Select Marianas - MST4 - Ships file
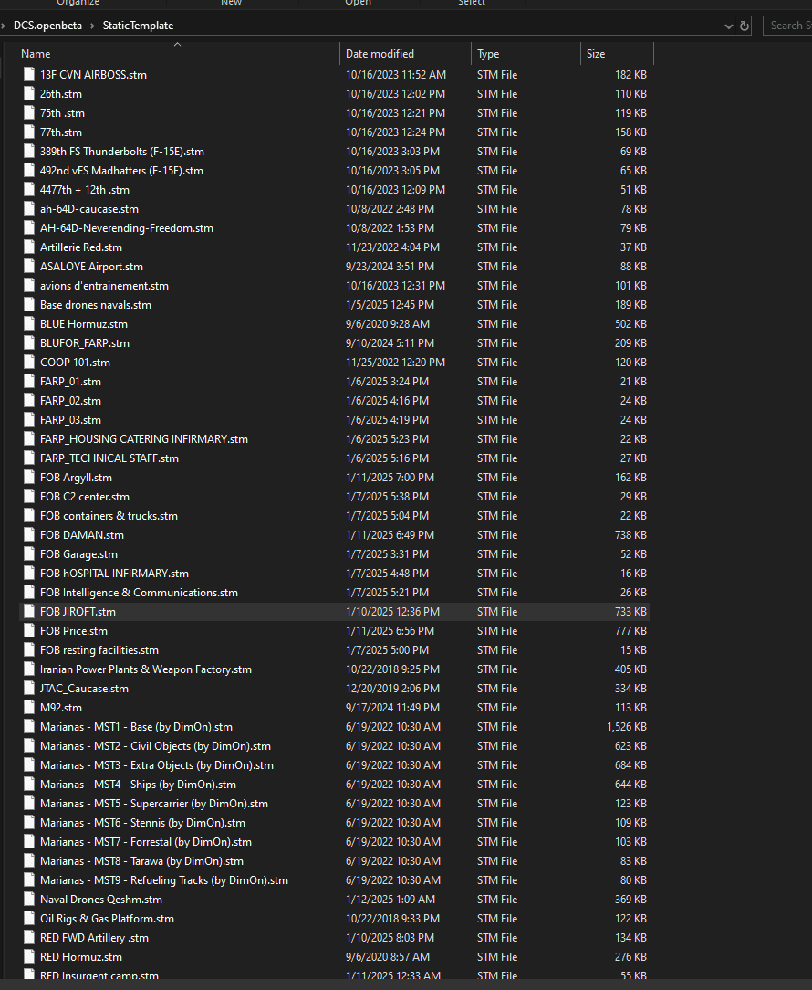Screen dimensions: 812x990 138,784
